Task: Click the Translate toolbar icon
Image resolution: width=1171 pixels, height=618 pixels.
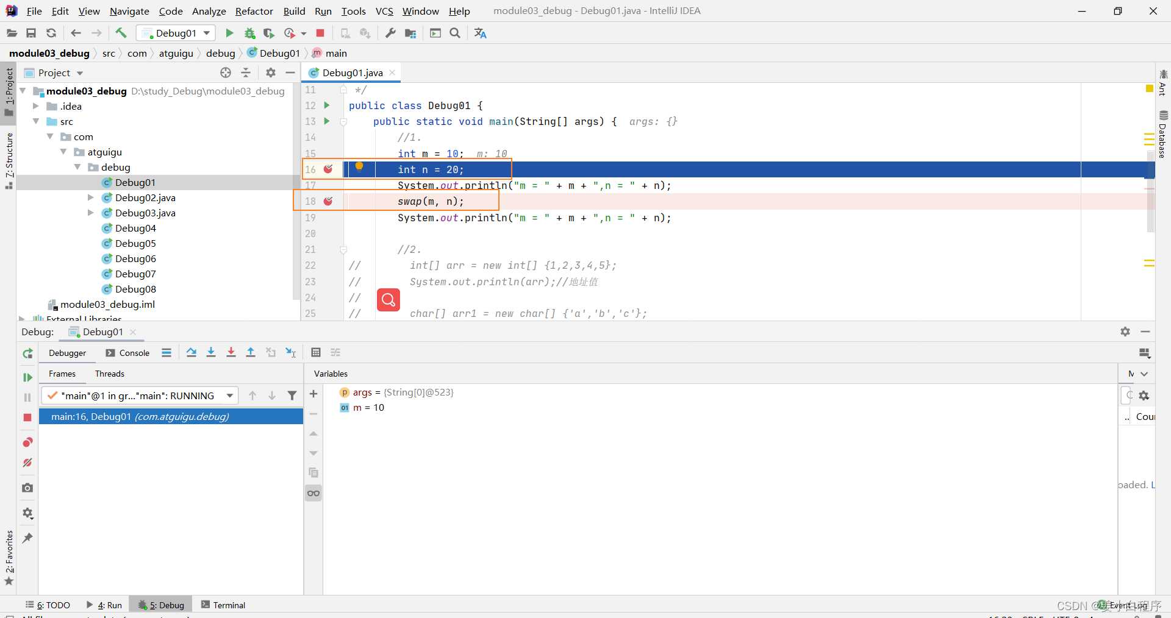Action: 481,33
